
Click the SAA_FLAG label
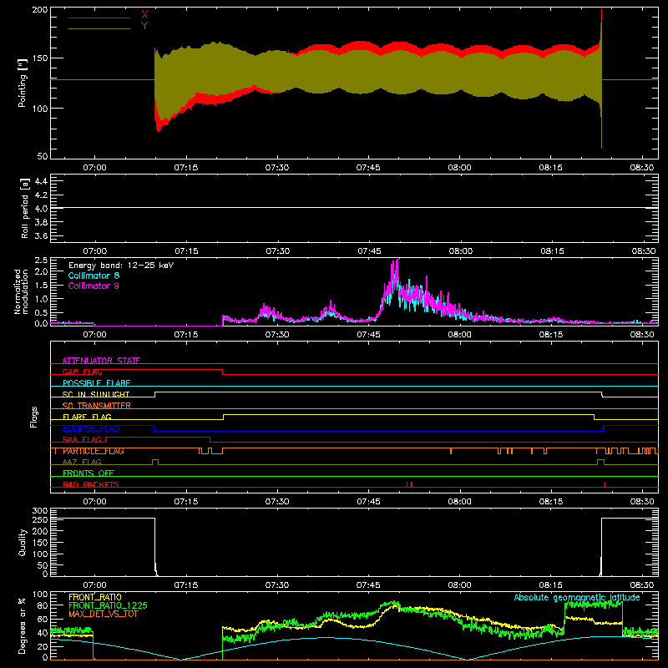pos(82,439)
